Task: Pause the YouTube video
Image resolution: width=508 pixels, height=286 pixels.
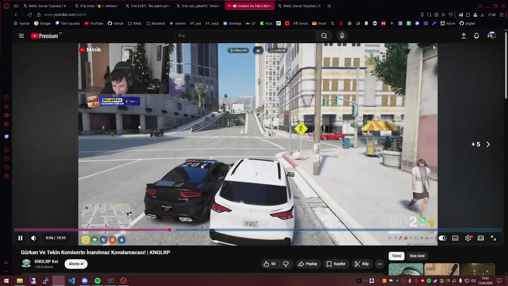Action: pyautogui.click(x=20, y=238)
